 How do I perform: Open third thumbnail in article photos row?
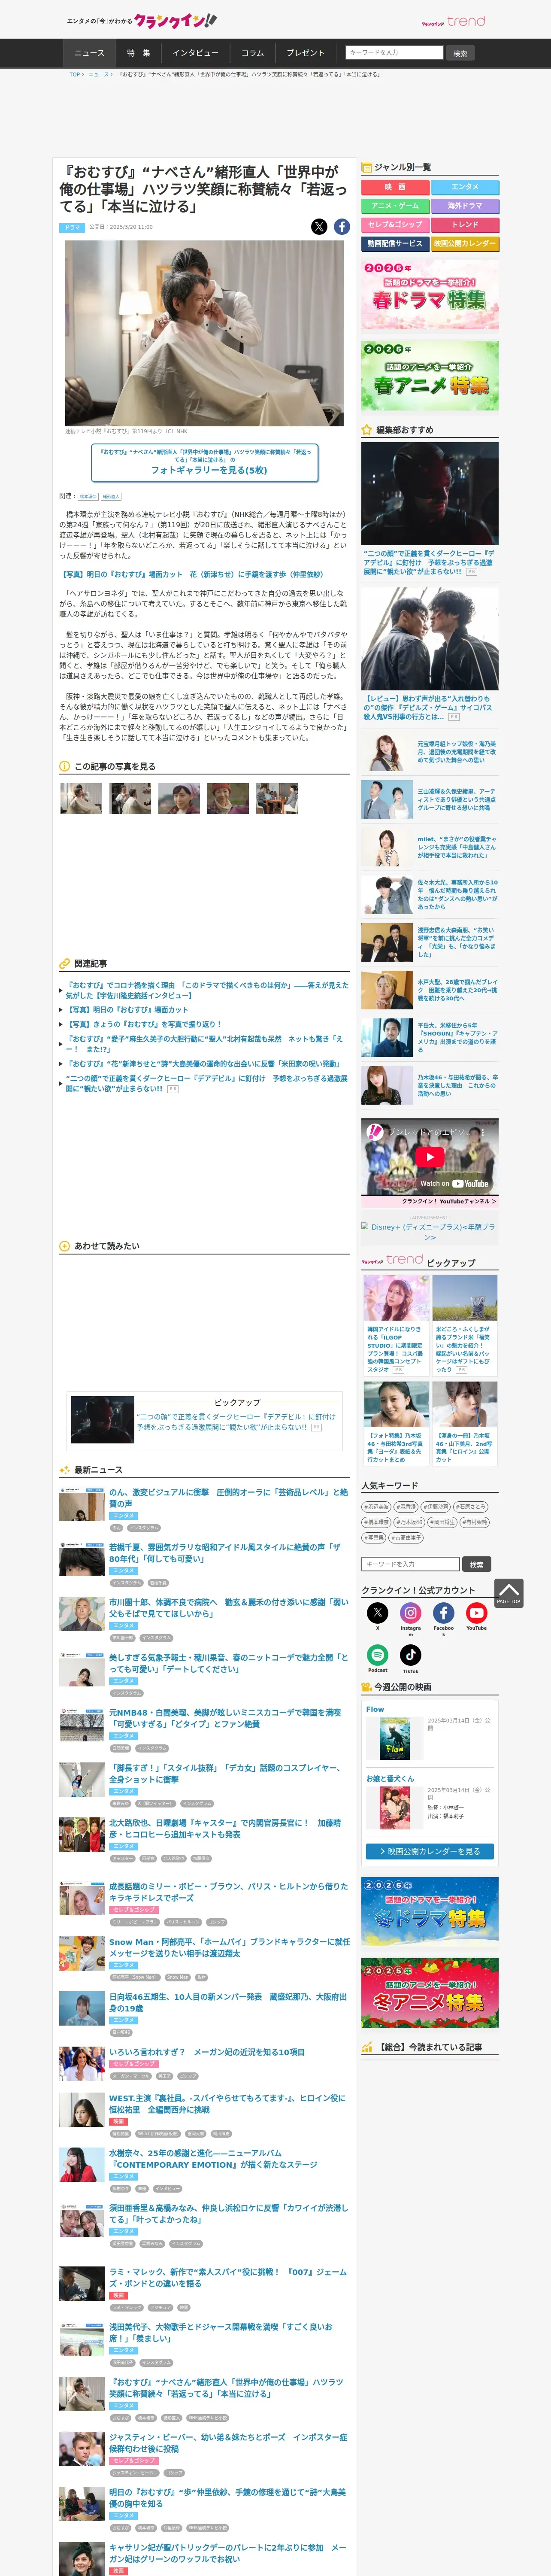179,798
